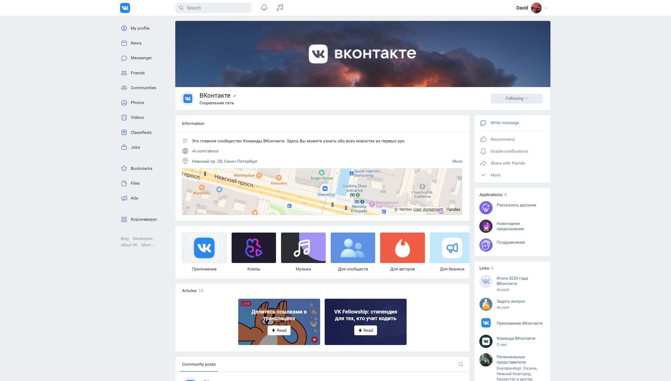Open the Developers footer link

pyautogui.click(x=143, y=239)
